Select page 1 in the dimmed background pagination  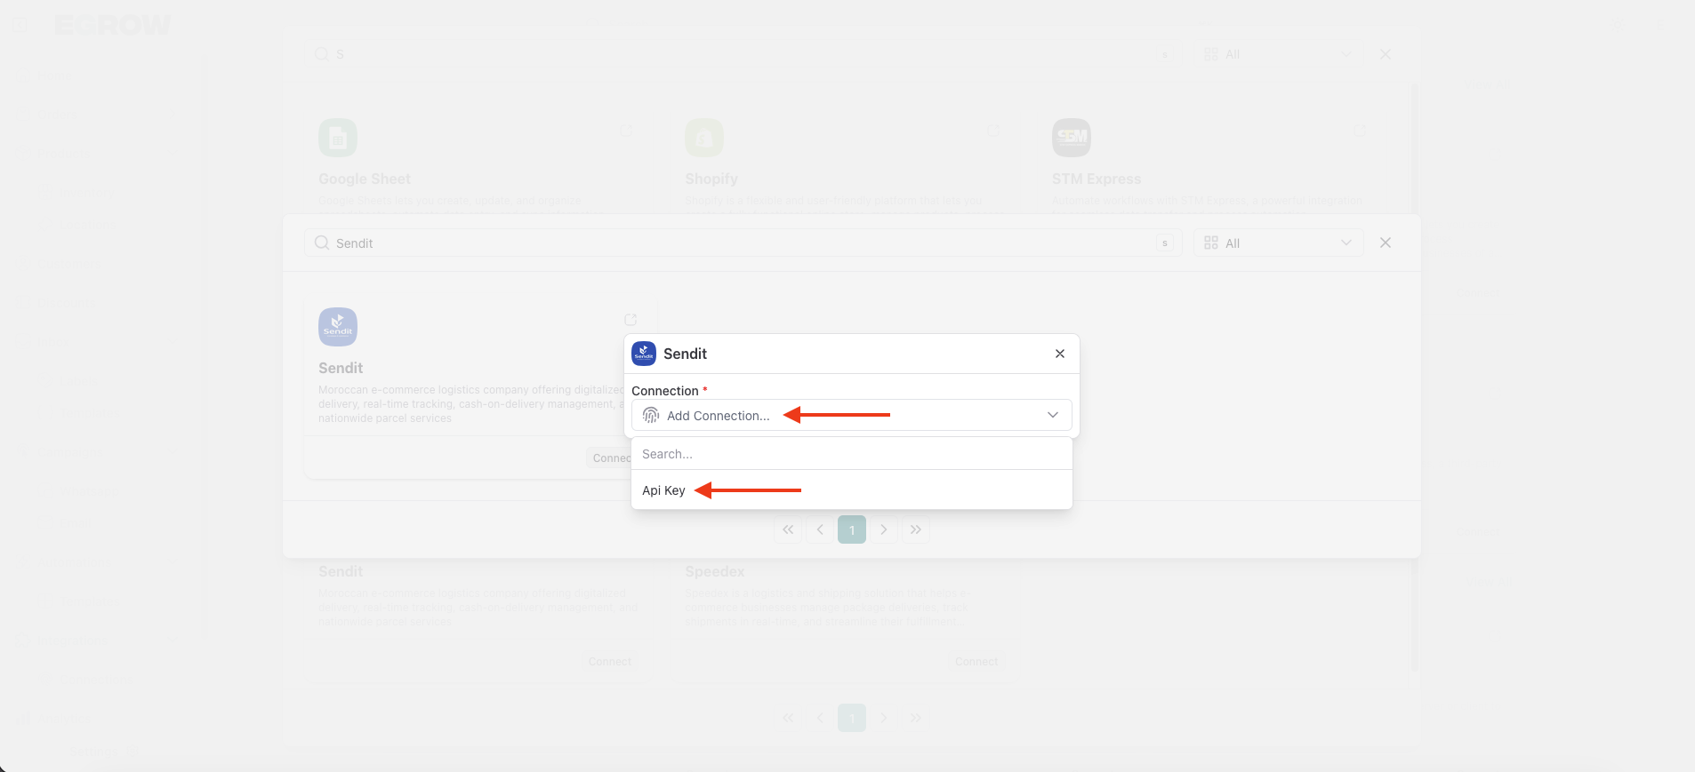[852, 718]
